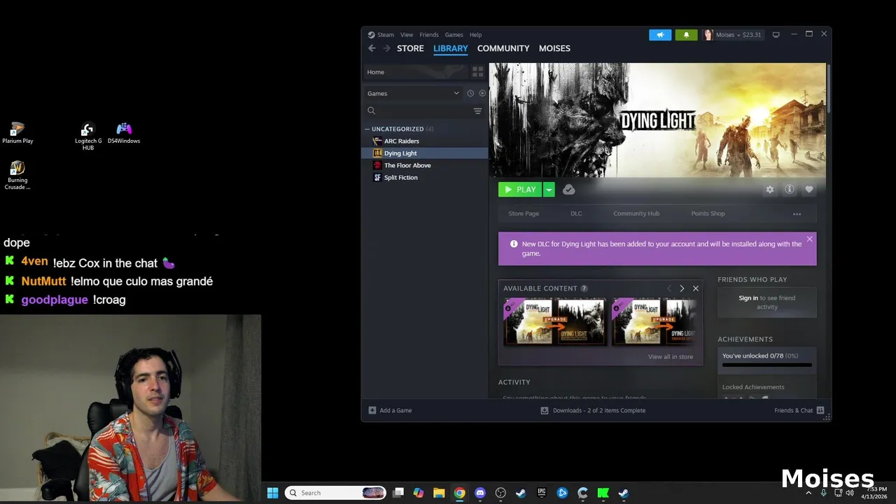Open the Friends menu
896x504 pixels.
pyautogui.click(x=429, y=34)
